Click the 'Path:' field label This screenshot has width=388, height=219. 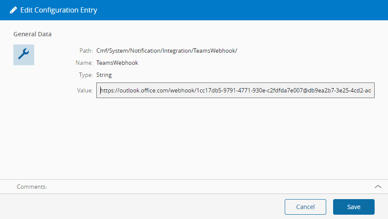[x=86, y=51]
